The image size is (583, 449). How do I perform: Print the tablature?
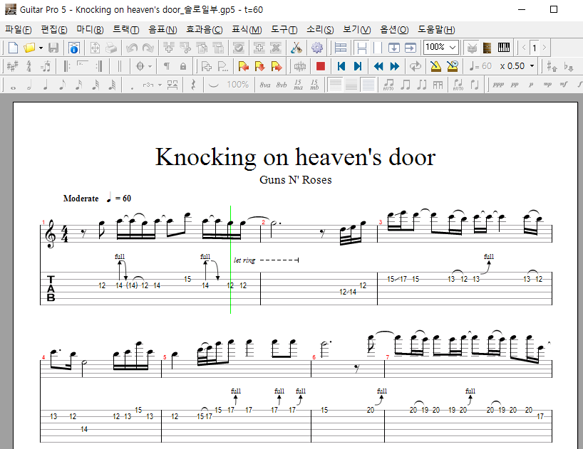(110, 48)
